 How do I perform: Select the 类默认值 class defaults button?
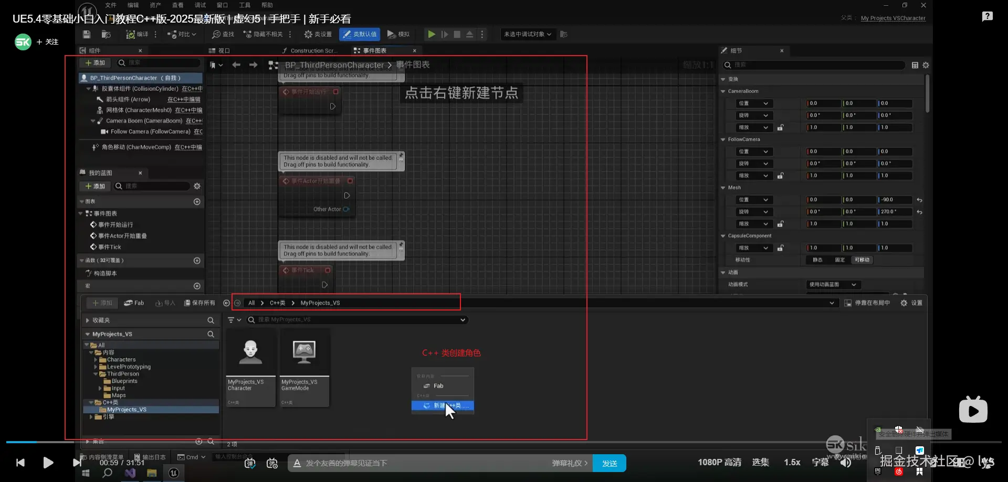[360, 34]
